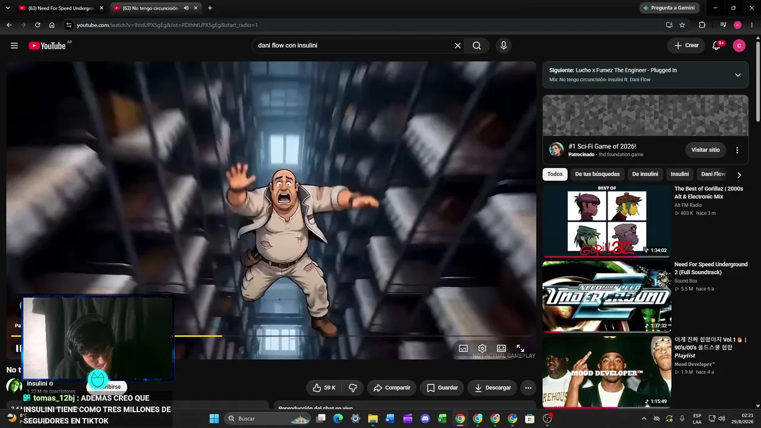
Task: Submit search with the magnifier button
Action: tap(477, 46)
